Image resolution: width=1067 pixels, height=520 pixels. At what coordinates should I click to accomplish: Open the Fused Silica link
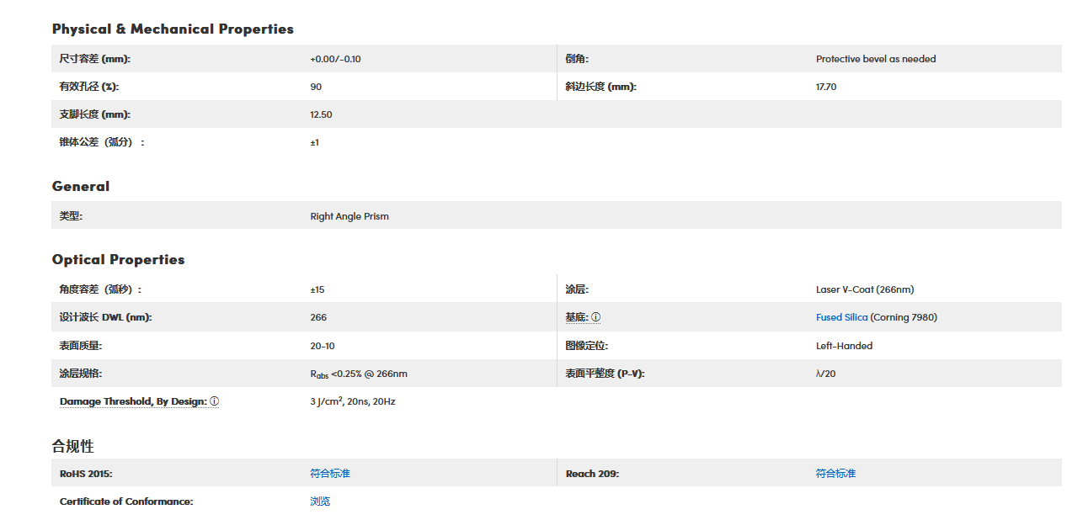pyautogui.click(x=841, y=317)
